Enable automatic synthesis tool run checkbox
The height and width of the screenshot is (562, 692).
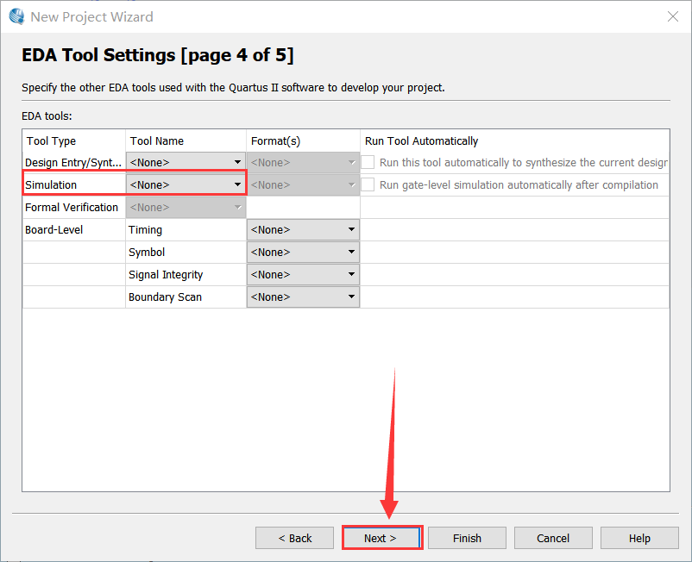[368, 162]
